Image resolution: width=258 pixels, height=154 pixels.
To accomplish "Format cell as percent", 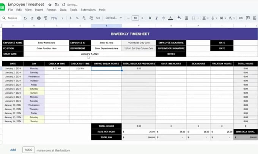I will 77,18.
